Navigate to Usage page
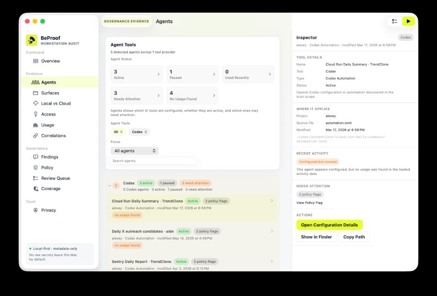Viewport: 437px width, 296px height. (x=48, y=125)
